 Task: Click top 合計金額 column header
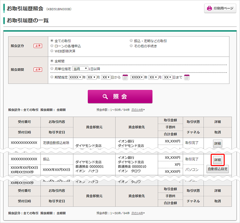click(x=170, y=134)
